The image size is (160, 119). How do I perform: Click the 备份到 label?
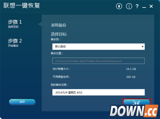[x=56, y=39]
